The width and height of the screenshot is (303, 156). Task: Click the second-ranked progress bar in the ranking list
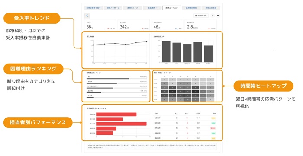(x=117, y=83)
